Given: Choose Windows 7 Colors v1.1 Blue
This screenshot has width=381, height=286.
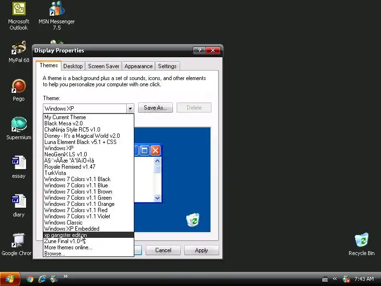Looking at the screenshot, I should click(89, 185).
